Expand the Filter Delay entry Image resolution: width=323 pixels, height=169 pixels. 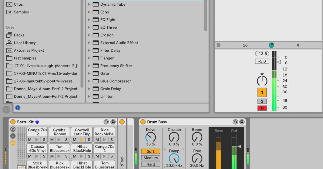pos(89,50)
